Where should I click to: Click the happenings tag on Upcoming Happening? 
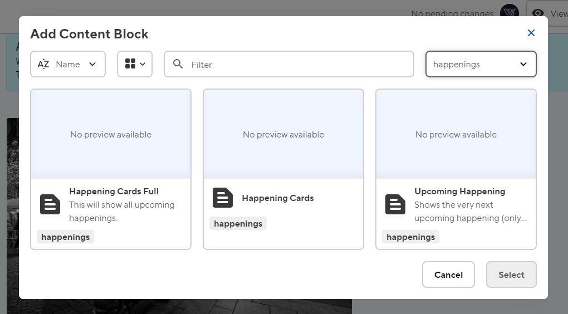(x=411, y=237)
